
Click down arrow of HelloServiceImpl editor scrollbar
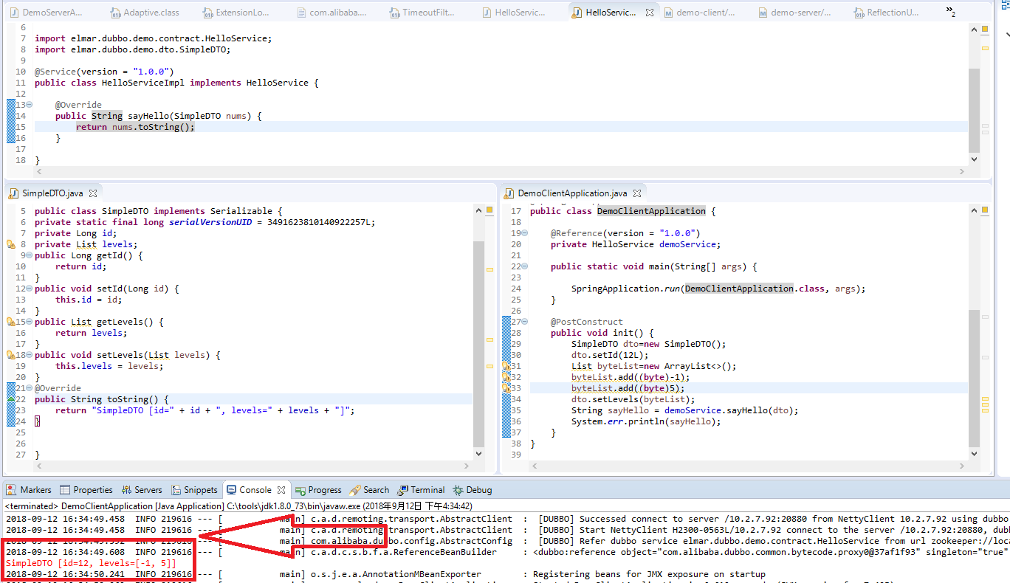(974, 159)
